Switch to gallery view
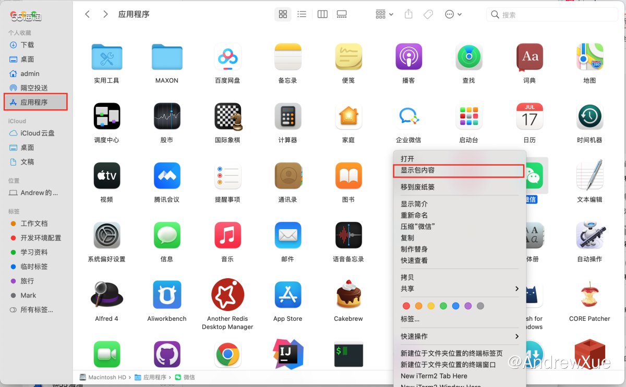 (342, 14)
